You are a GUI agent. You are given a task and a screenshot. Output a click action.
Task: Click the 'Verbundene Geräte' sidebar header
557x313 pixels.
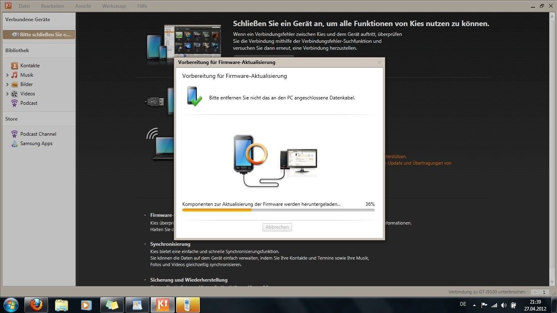28,20
